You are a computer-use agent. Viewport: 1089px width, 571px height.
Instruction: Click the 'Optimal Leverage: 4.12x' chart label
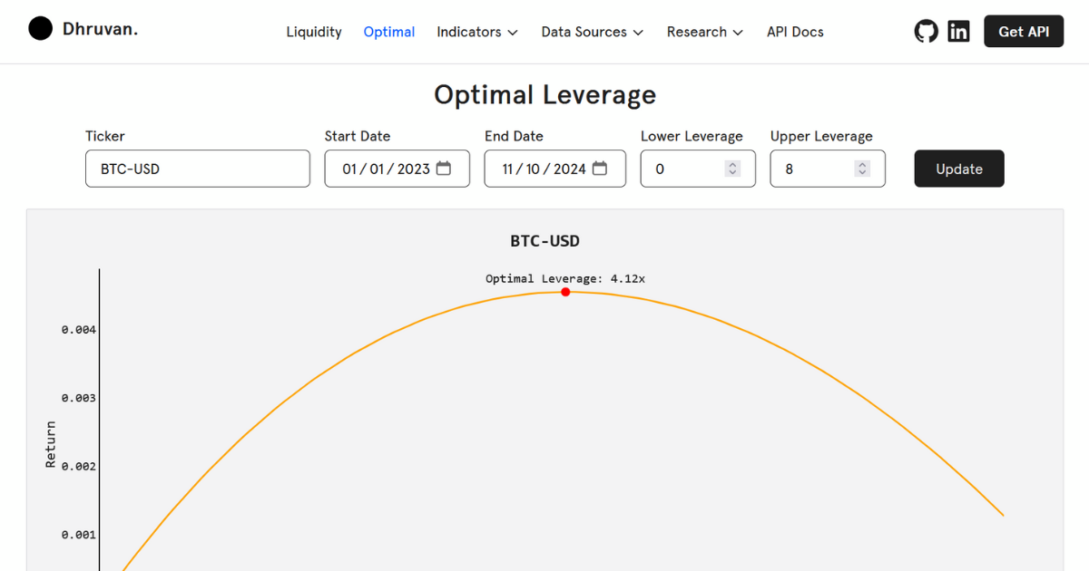(565, 278)
